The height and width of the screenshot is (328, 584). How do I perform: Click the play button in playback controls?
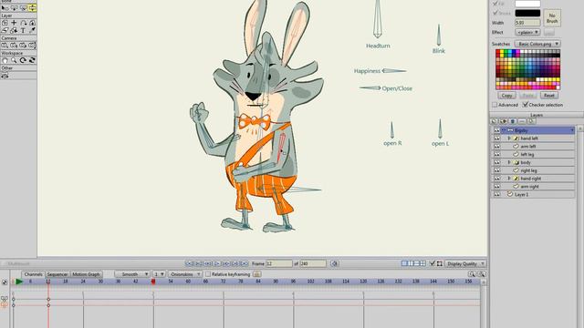click(217, 263)
